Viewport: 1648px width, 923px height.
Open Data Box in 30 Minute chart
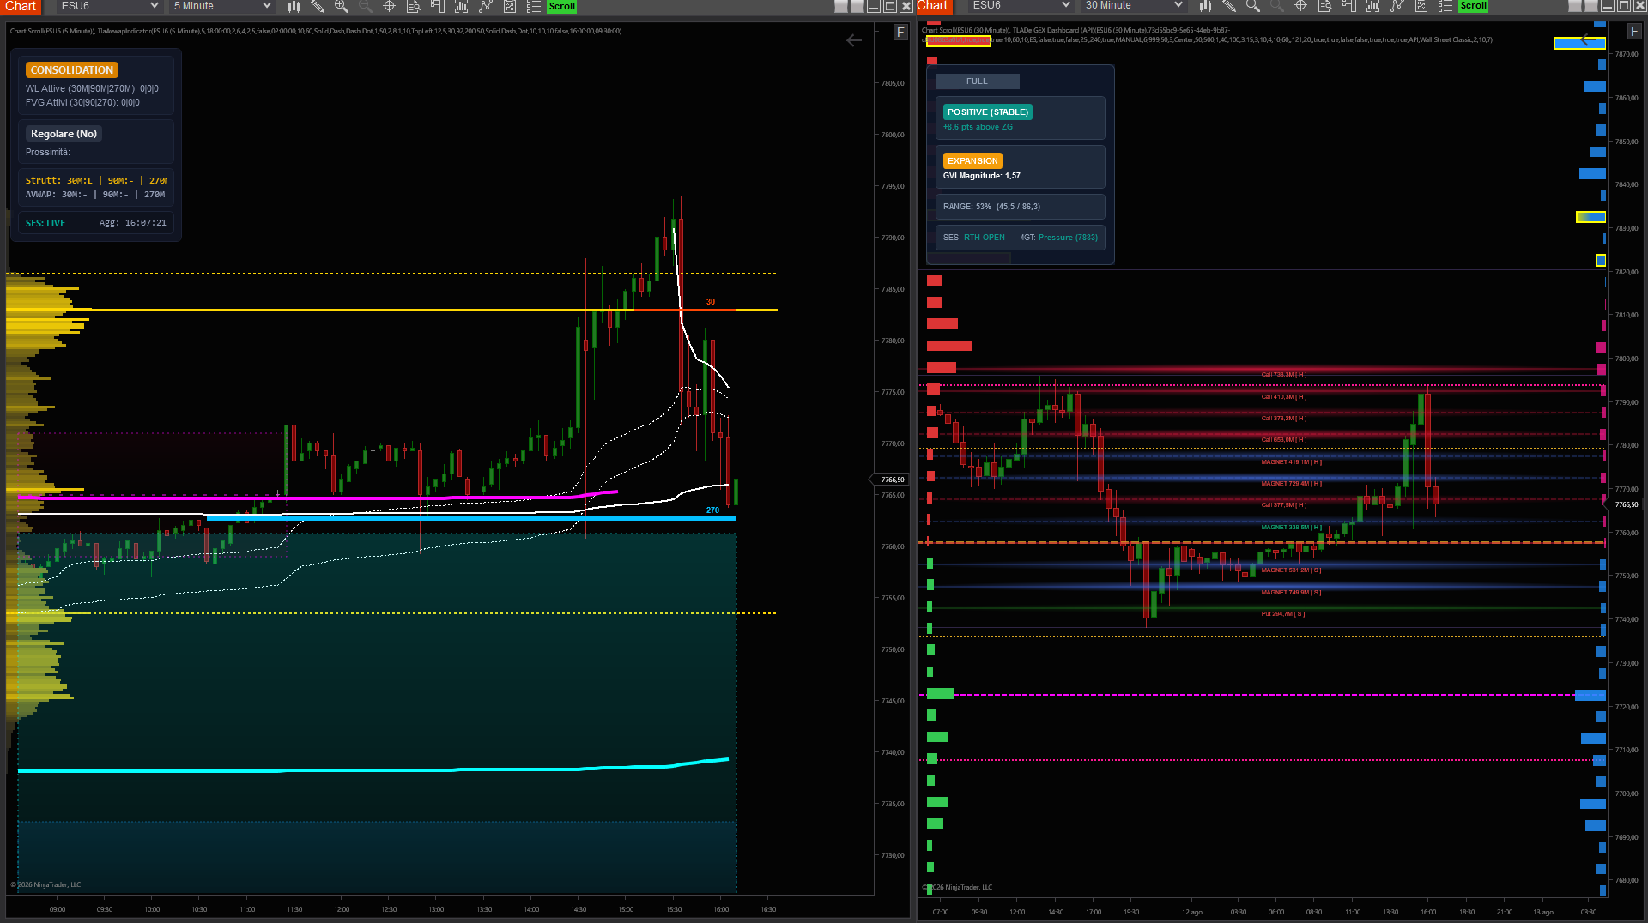point(1325,6)
